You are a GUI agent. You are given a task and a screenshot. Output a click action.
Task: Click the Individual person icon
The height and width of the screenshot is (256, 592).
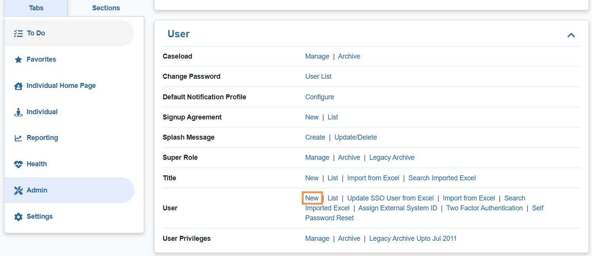(x=18, y=112)
